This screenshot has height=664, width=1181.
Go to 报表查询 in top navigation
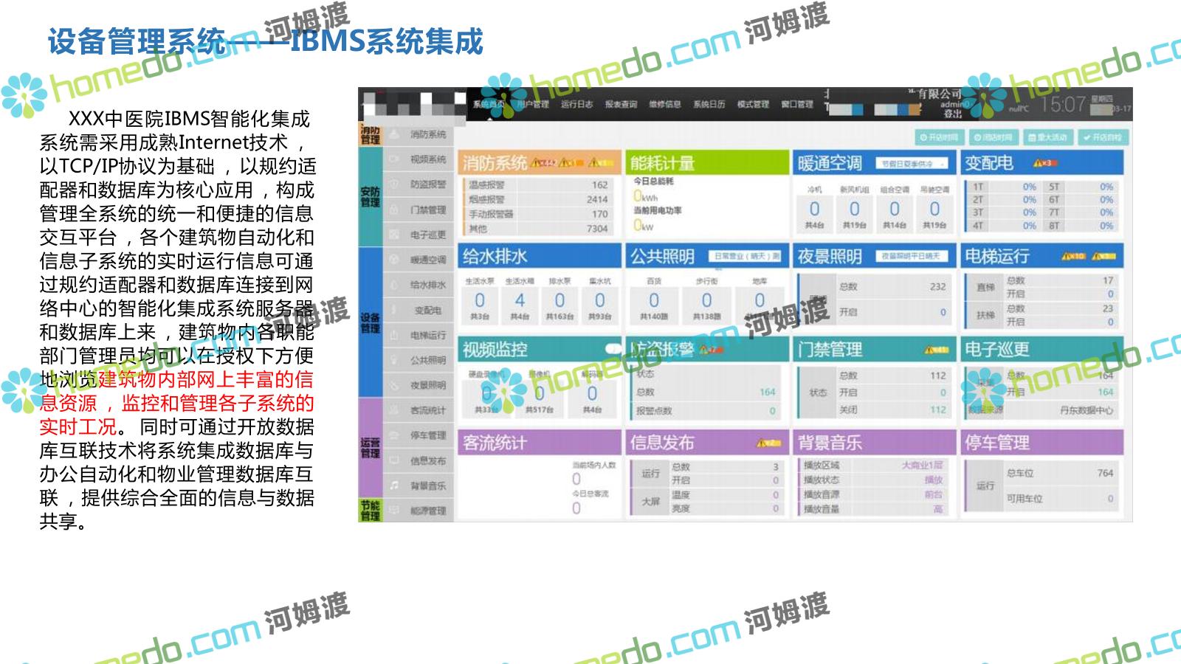(x=621, y=105)
